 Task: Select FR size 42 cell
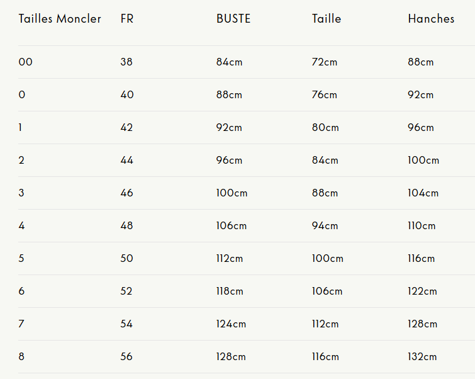tap(126, 128)
